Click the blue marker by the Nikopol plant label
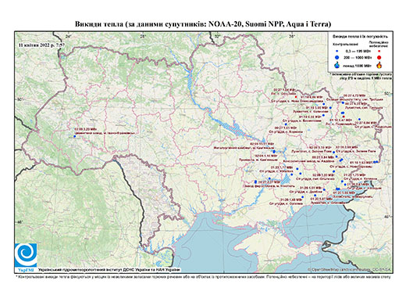The width and height of the screenshot is (406, 288). coord(255,182)
